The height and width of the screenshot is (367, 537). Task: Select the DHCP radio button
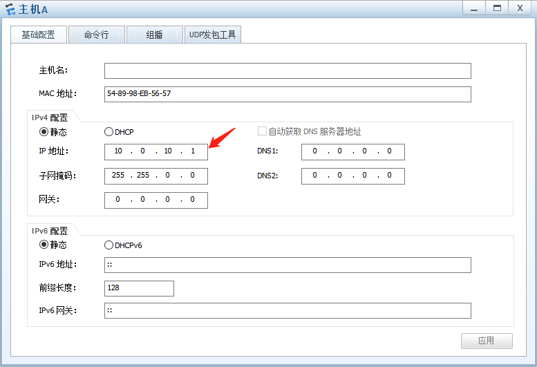(x=109, y=132)
